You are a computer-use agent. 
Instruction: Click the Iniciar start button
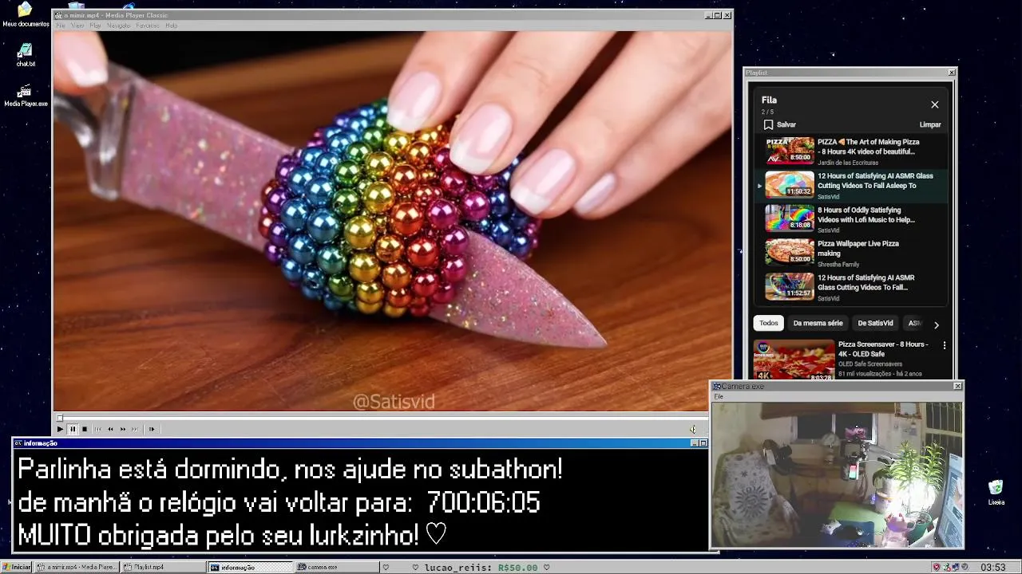(x=17, y=567)
